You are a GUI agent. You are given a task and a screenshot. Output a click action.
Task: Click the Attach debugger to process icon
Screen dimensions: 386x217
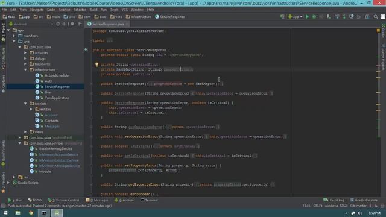[328, 17]
